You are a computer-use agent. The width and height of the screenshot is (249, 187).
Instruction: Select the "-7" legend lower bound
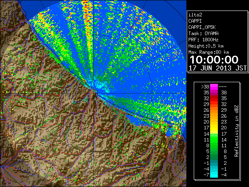click(206, 175)
